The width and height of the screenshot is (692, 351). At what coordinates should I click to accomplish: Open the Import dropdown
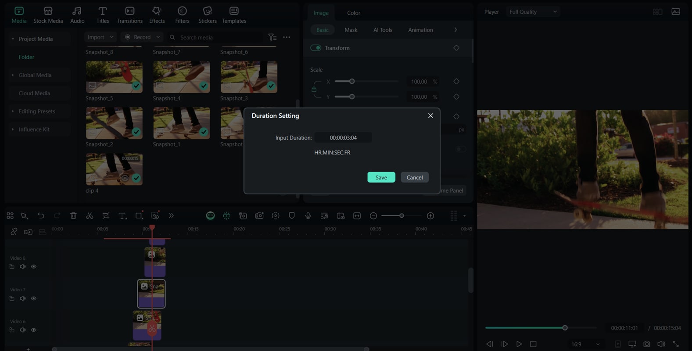pos(100,37)
